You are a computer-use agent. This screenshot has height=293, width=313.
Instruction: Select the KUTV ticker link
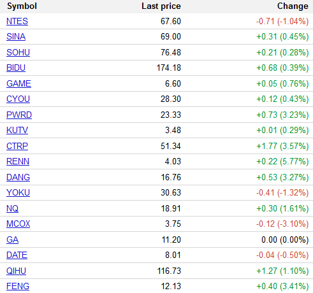click(17, 130)
